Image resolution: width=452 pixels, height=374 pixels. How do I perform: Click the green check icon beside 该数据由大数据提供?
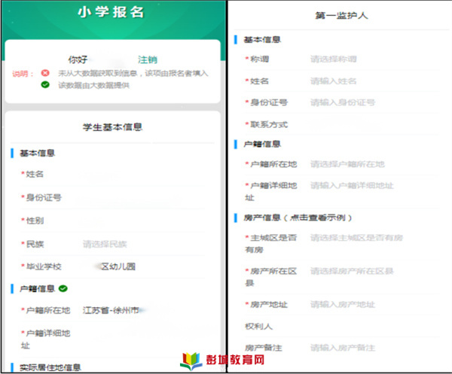(x=45, y=84)
